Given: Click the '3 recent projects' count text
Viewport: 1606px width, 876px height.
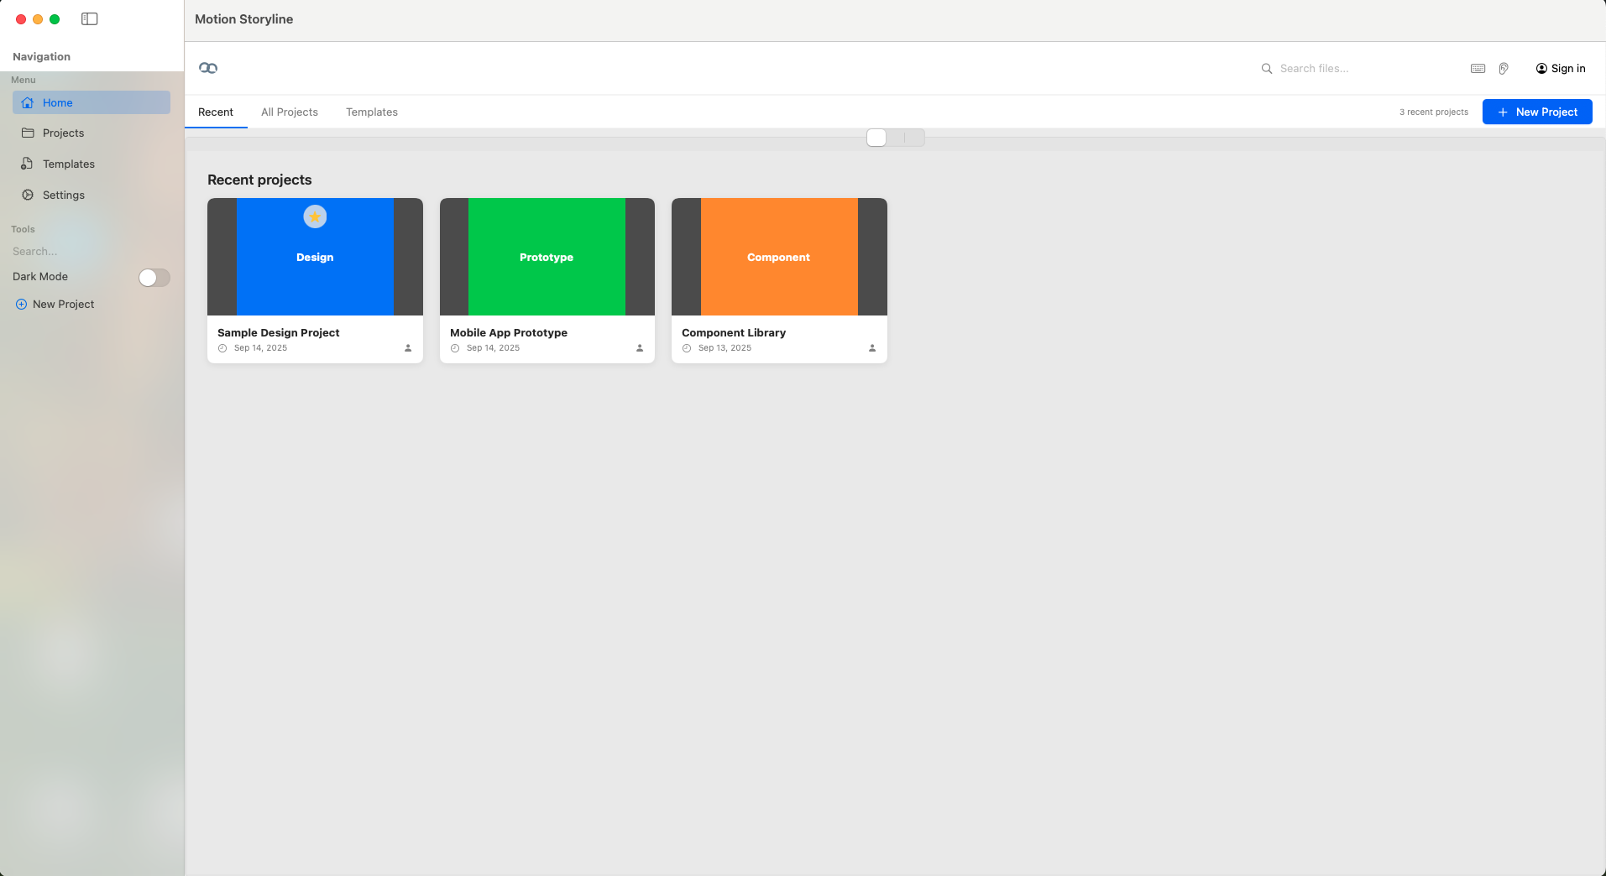Looking at the screenshot, I should [1434, 112].
